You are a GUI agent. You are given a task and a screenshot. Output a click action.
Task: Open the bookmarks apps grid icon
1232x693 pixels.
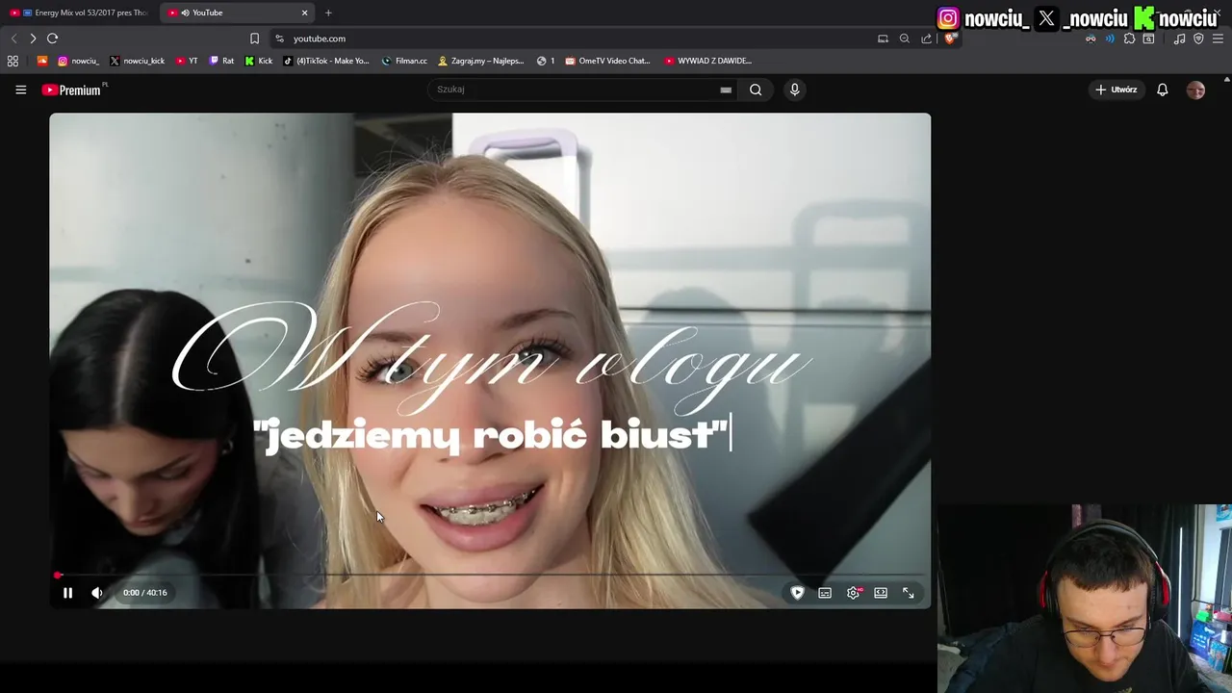(x=13, y=61)
